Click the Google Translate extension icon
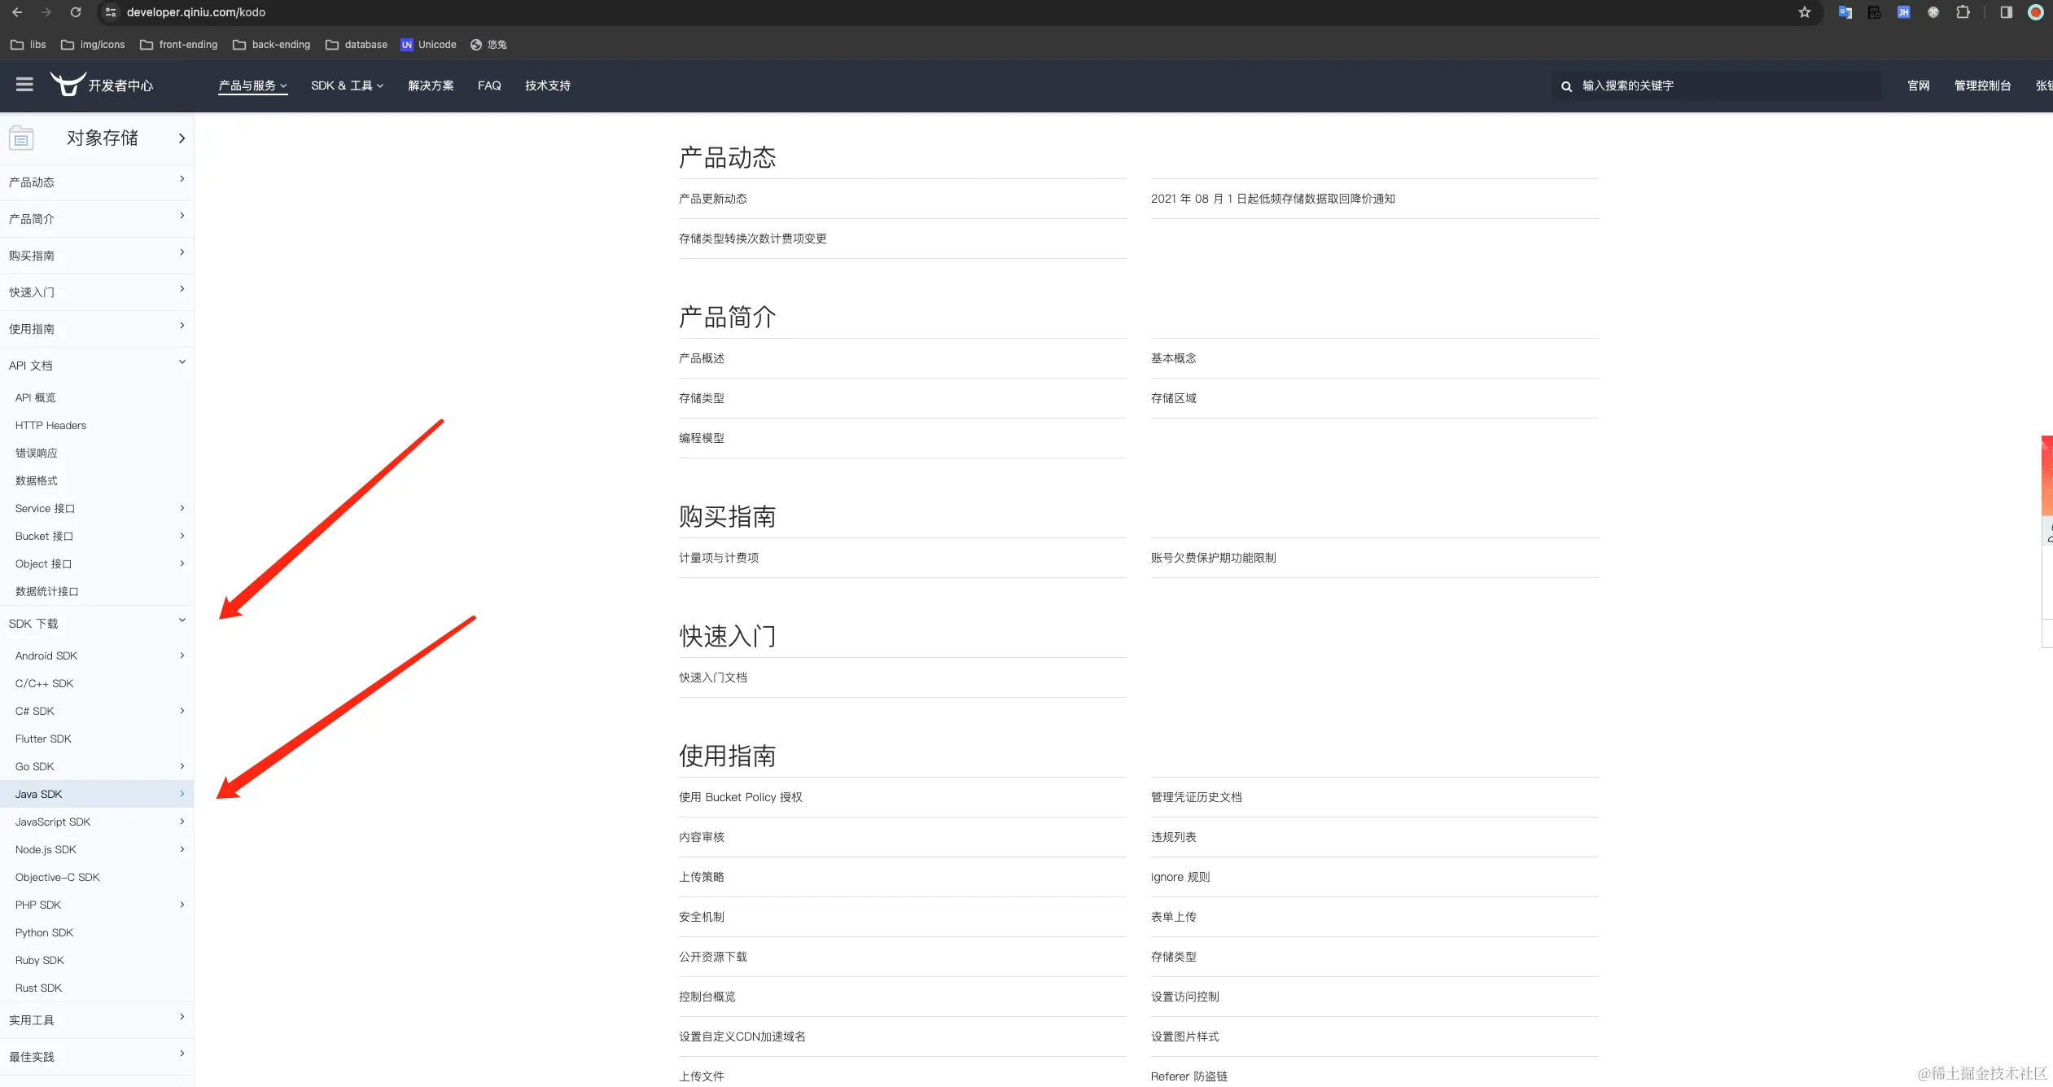The width and height of the screenshot is (2053, 1087). tap(1845, 12)
